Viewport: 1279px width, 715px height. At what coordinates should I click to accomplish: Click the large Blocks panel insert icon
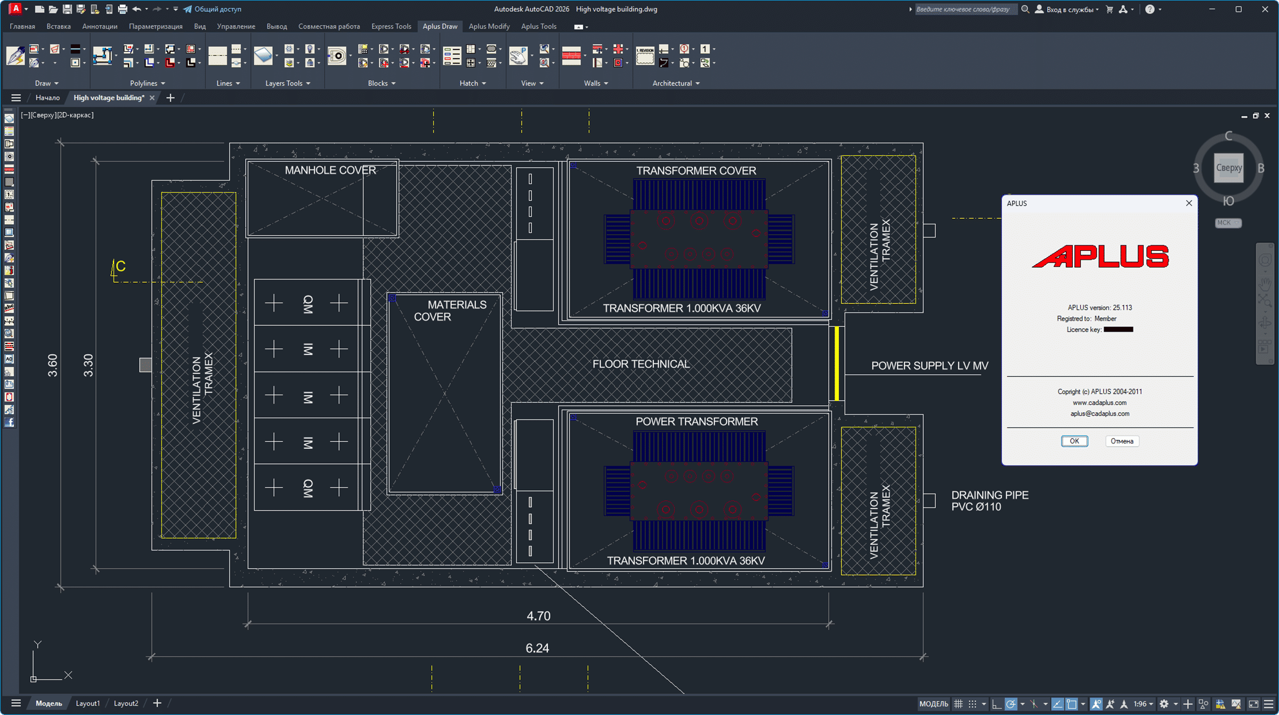coord(337,55)
